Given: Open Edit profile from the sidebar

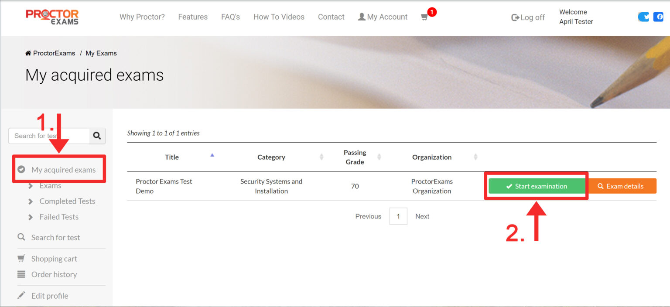Looking at the screenshot, I should coord(49,296).
